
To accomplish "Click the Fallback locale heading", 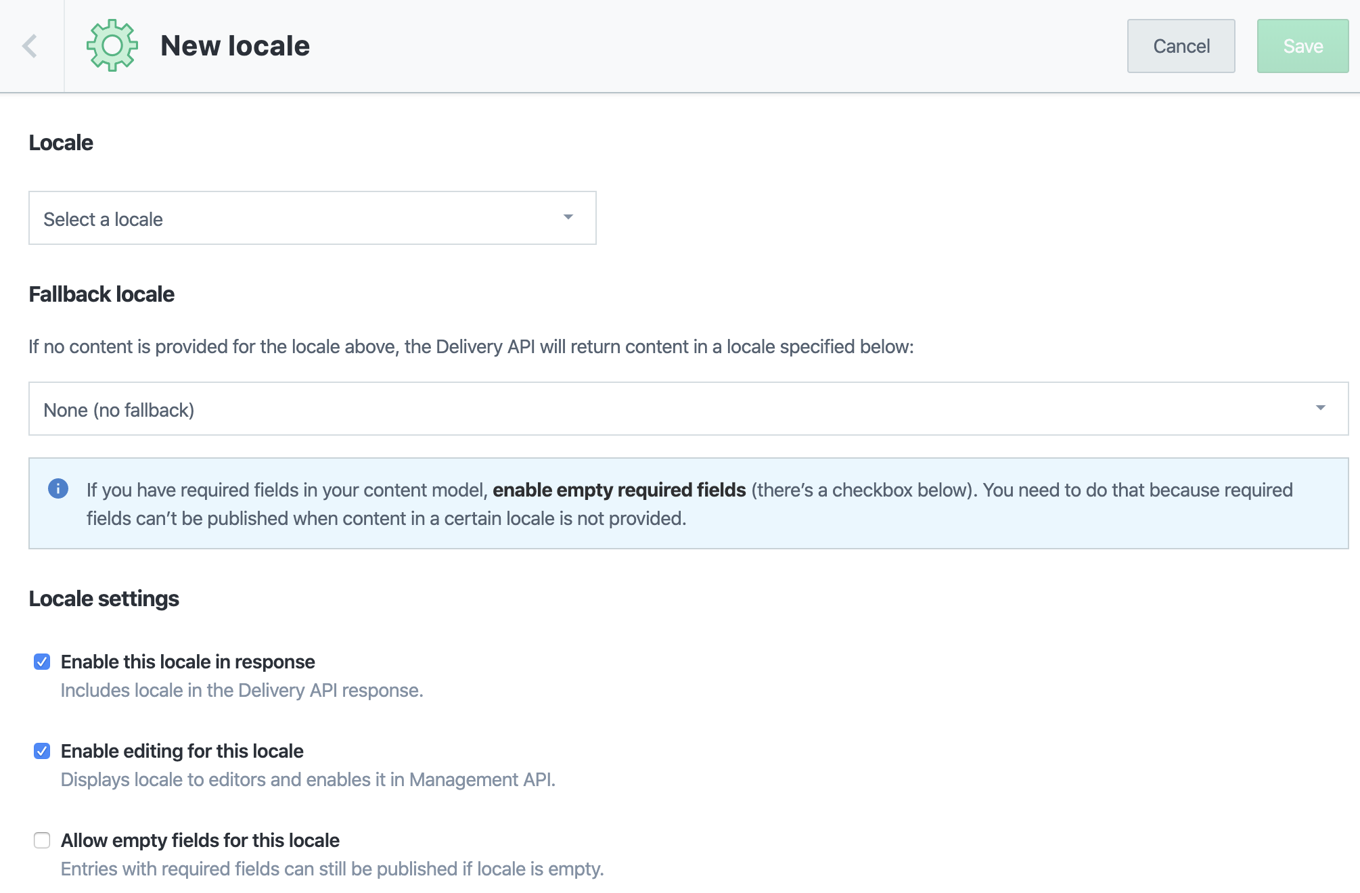I will pyautogui.click(x=101, y=294).
